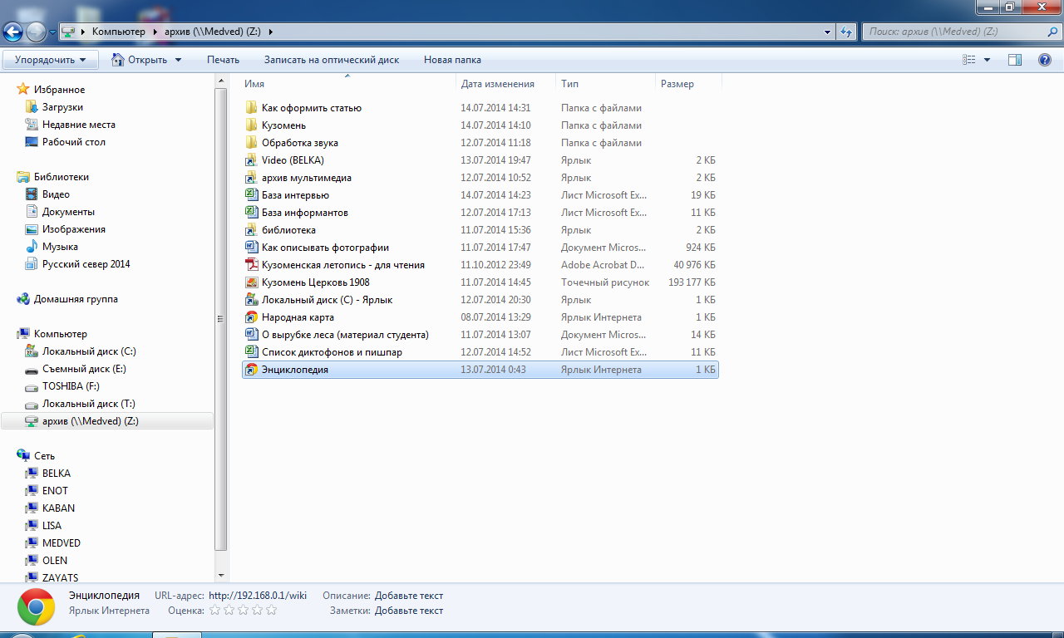The height and width of the screenshot is (638, 1064).
Task: Select the Кузомень Церковь 1908 image icon
Action: [251, 282]
